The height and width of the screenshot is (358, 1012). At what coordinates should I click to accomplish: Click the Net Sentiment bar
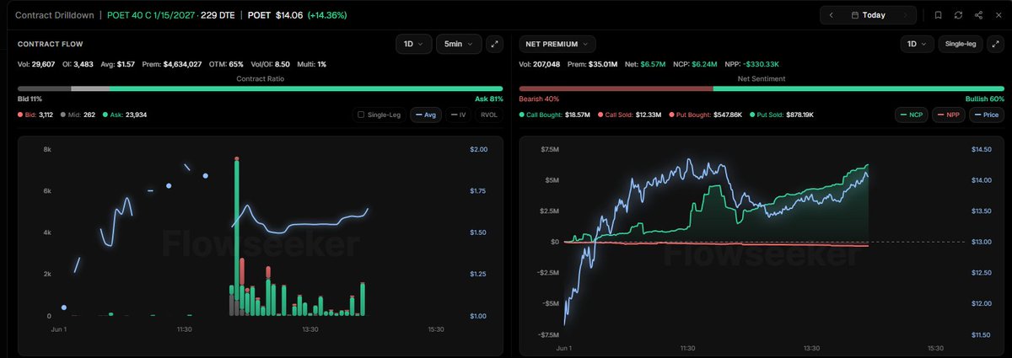pos(762,88)
